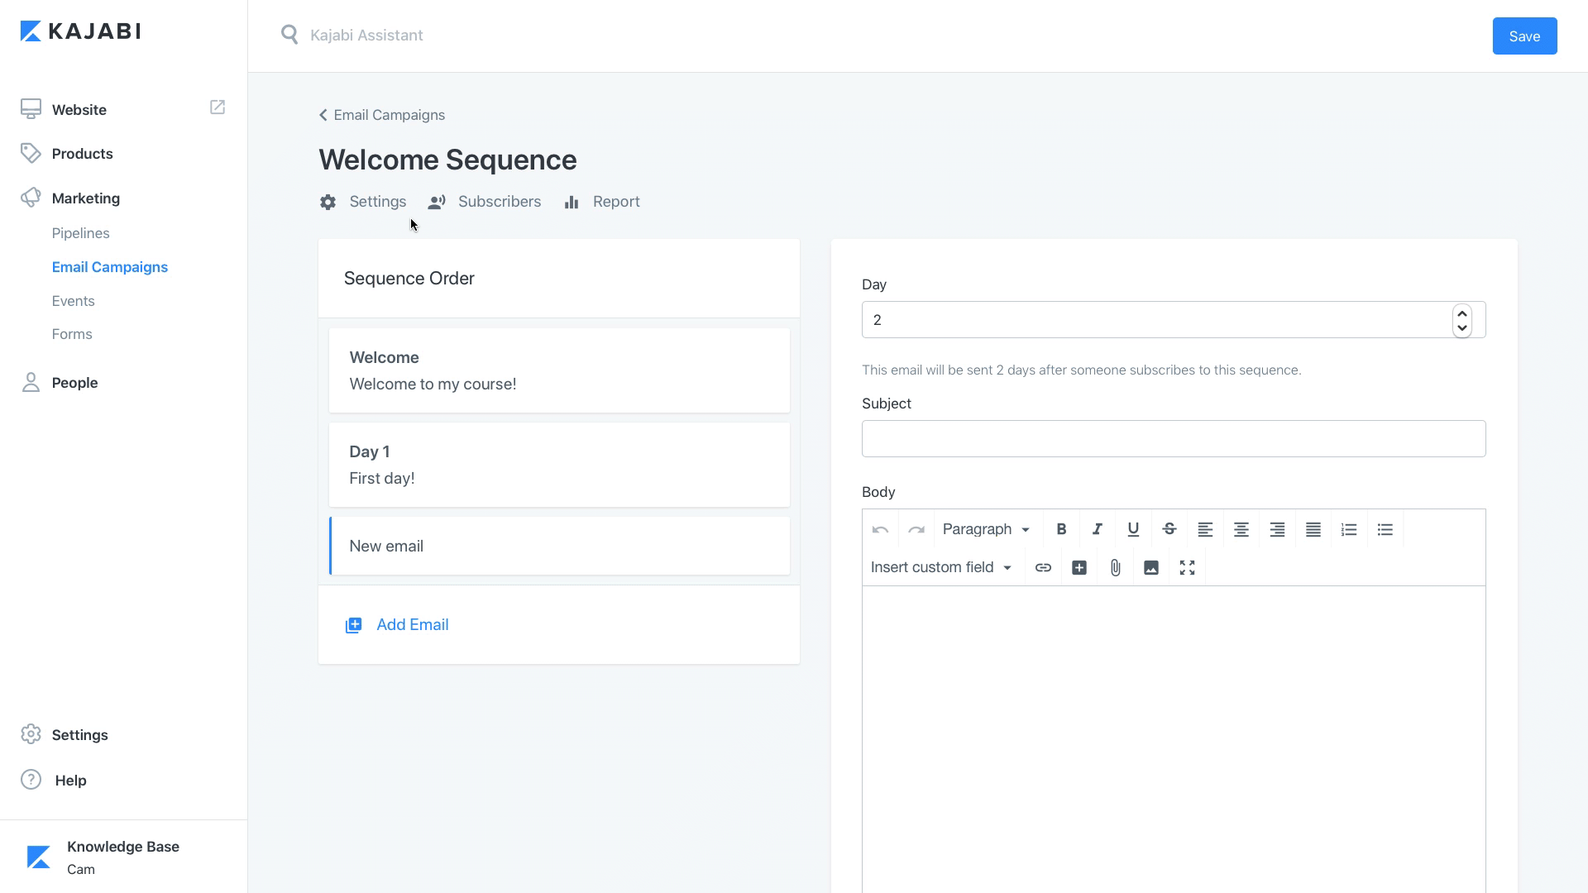Center align the text
This screenshot has width=1588, height=893.
[1241, 529]
